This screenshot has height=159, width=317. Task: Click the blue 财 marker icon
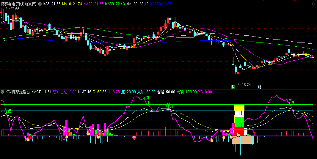259,87
